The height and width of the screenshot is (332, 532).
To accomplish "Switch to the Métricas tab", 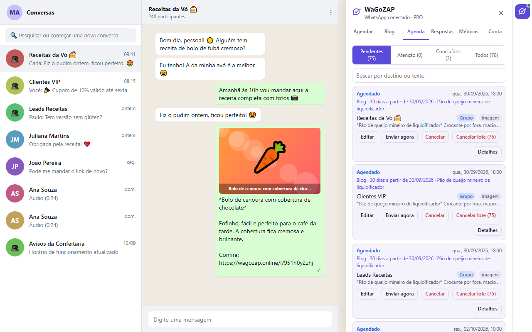I will [x=468, y=32].
